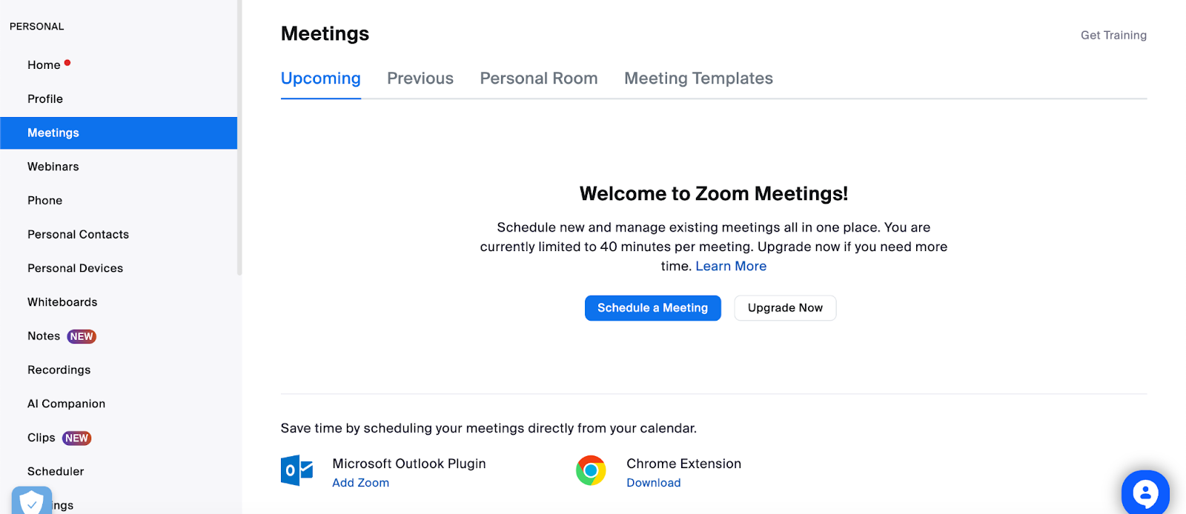
Task: Open the chat assistant bubble icon
Action: click(x=1145, y=493)
